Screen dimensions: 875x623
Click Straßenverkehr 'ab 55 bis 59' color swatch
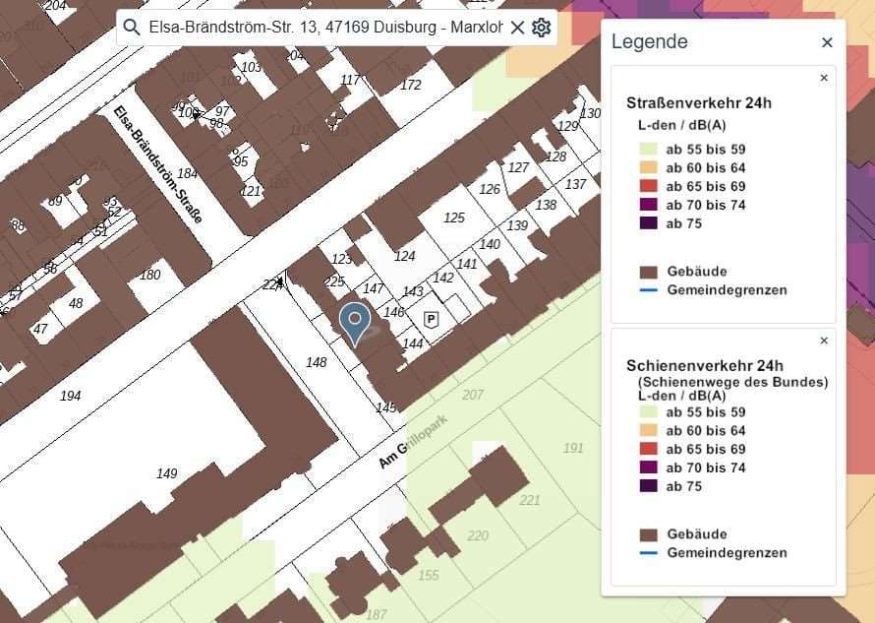[x=649, y=149]
